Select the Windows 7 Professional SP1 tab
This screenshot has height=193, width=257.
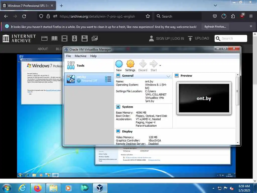click(28, 6)
